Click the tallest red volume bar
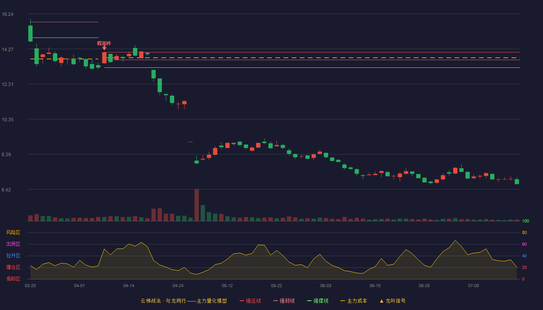Screen dimensions: 543x310 tap(197, 205)
